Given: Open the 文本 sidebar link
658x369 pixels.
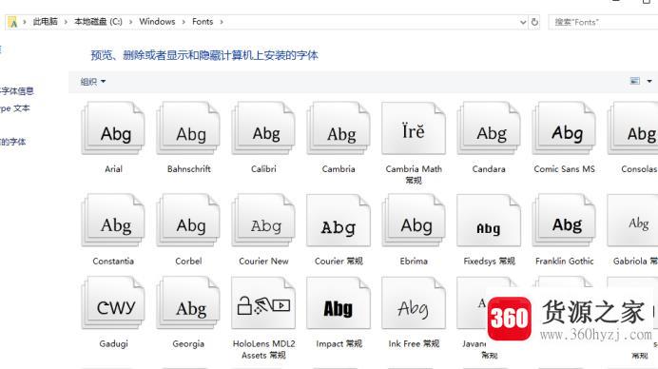Looking at the screenshot, I should (x=15, y=108).
